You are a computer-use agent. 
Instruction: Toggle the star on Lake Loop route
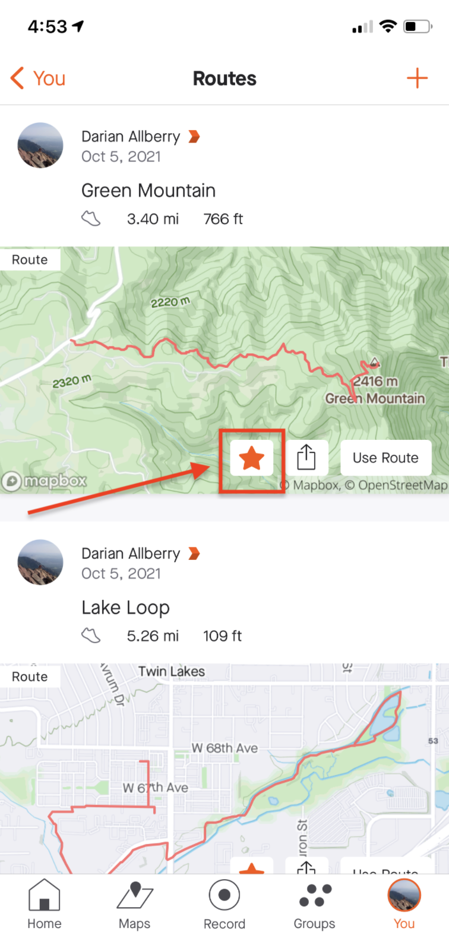(x=252, y=868)
